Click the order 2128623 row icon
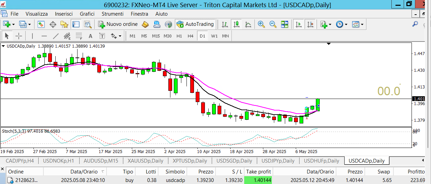Image resolution: width=431 pixels, height=184 pixels. point(10,180)
